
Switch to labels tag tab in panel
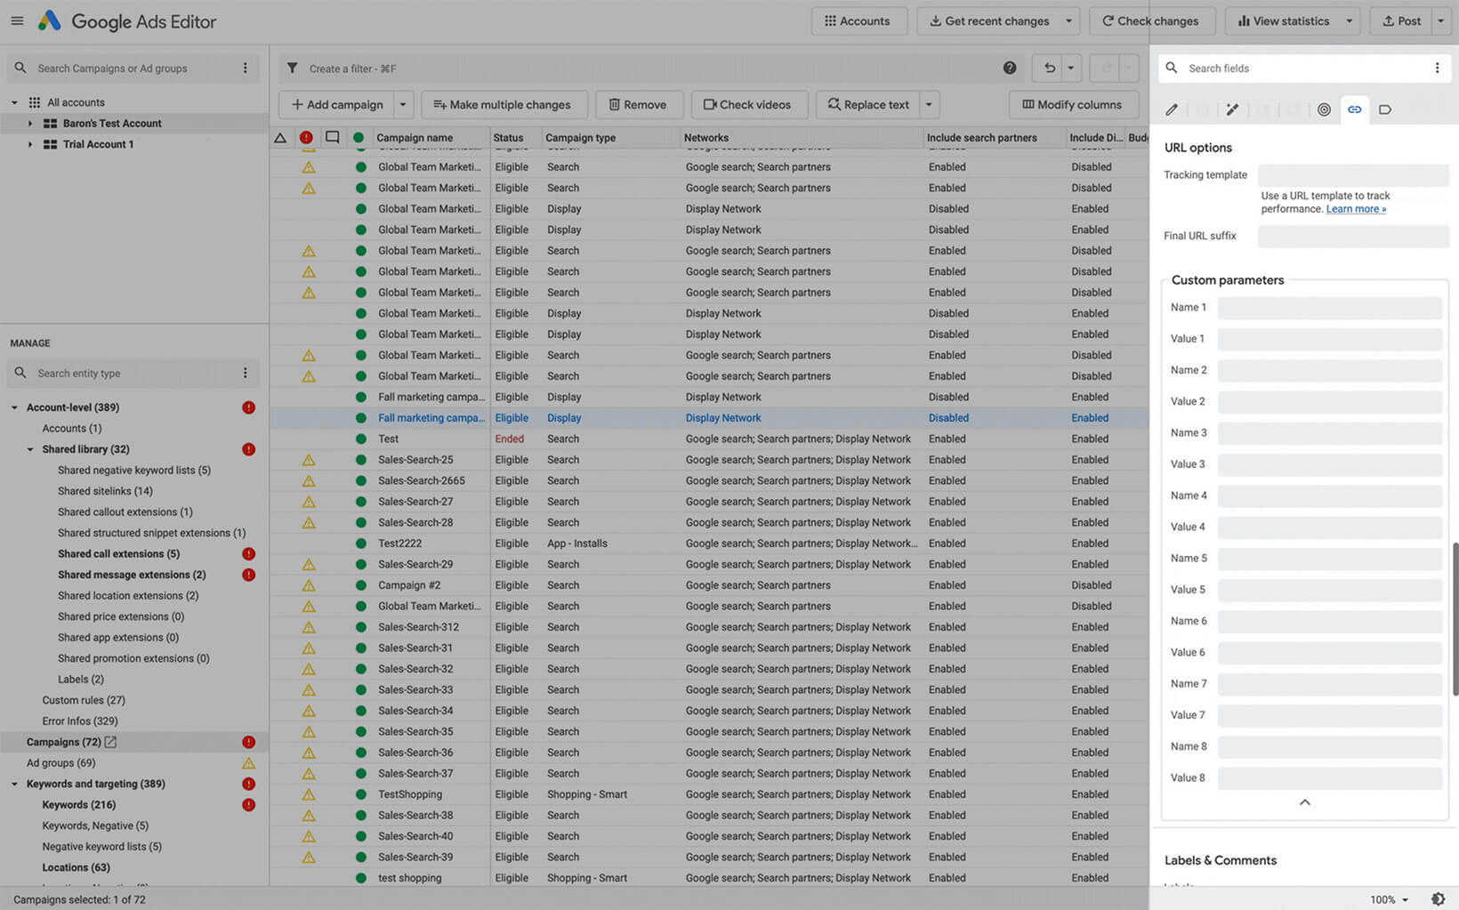pos(1384,109)
